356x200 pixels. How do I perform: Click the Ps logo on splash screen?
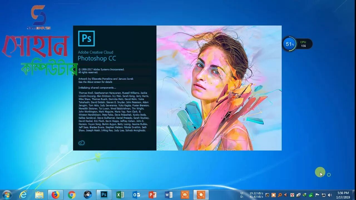point(86,38)
